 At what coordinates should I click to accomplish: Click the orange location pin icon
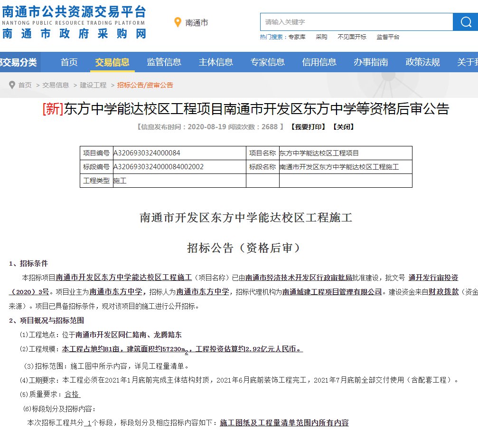pos(178,22)
